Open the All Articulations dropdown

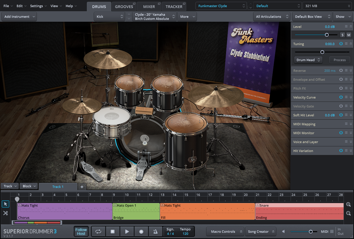(272, 17)
